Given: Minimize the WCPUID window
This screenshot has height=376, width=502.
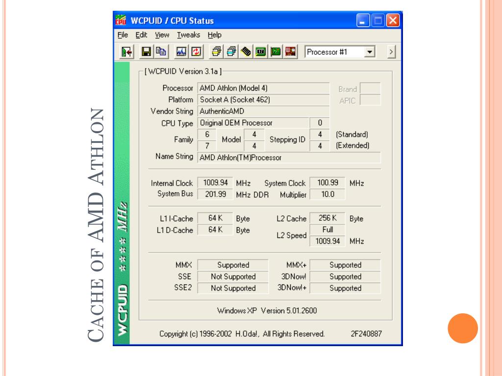Looking at the screenshot, I should pyautogui.click(x=363, y=21).
